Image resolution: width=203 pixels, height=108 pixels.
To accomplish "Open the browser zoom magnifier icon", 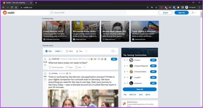I will coord(148,7).
